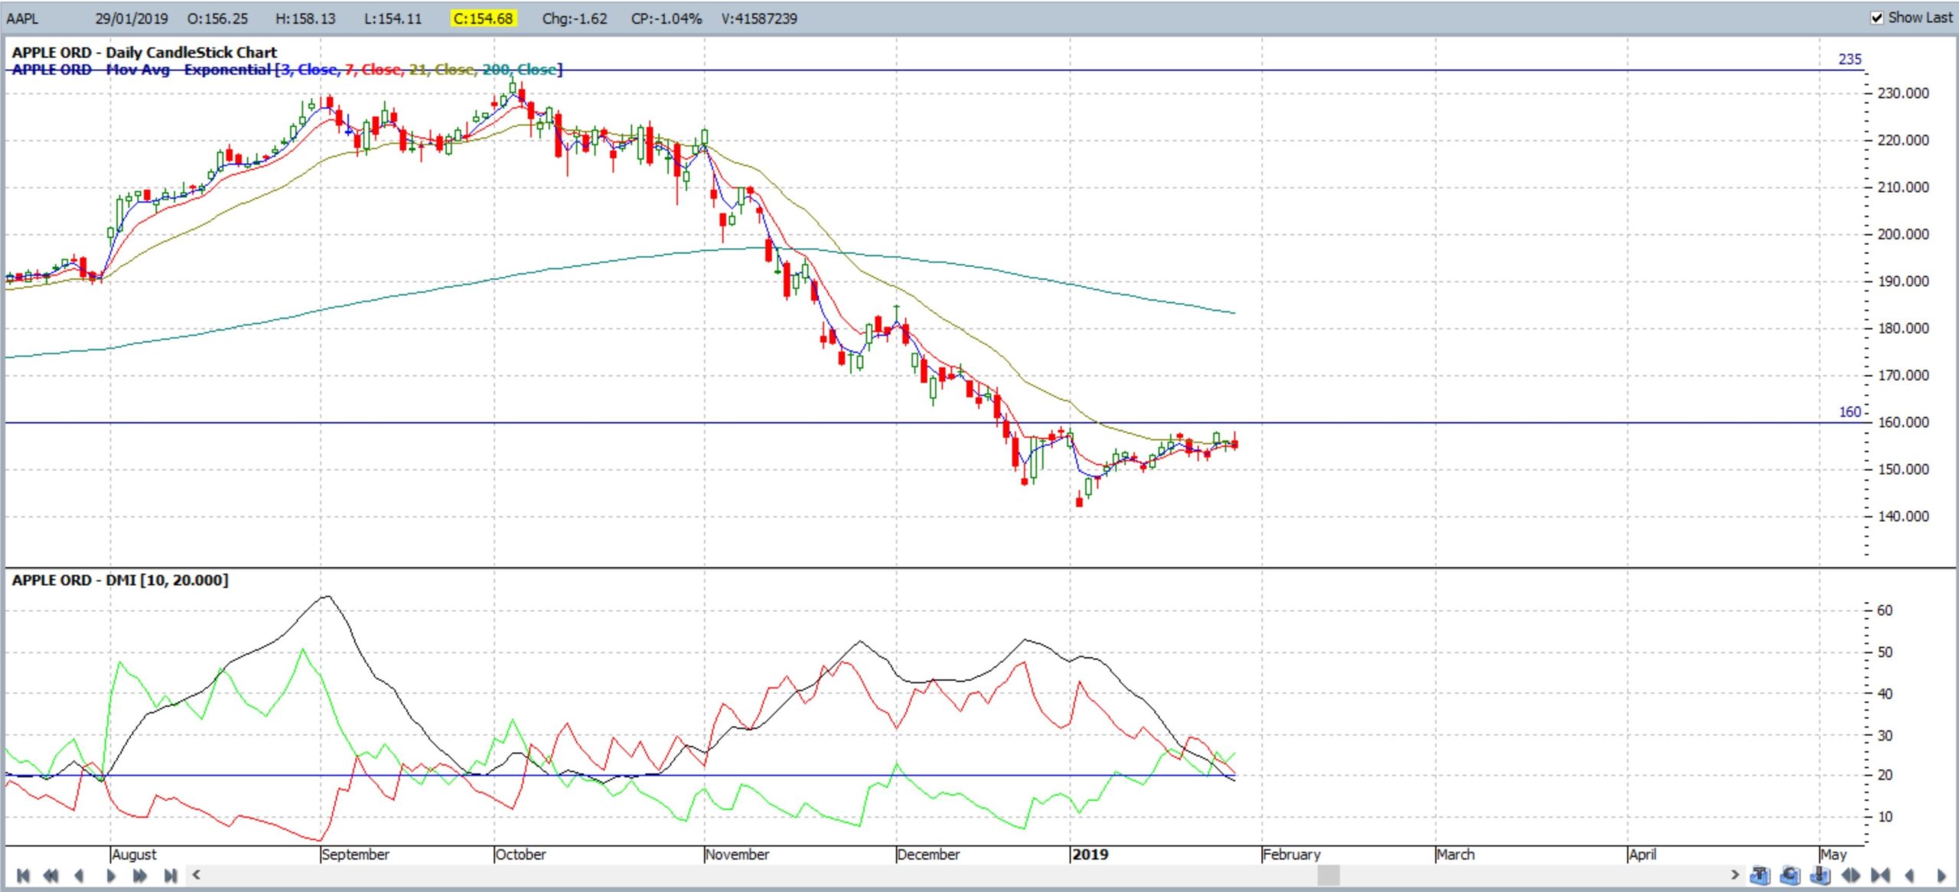Jump to the last bar of the chart
This screenshot has height=892, width=1959.
tap(171, 875)
